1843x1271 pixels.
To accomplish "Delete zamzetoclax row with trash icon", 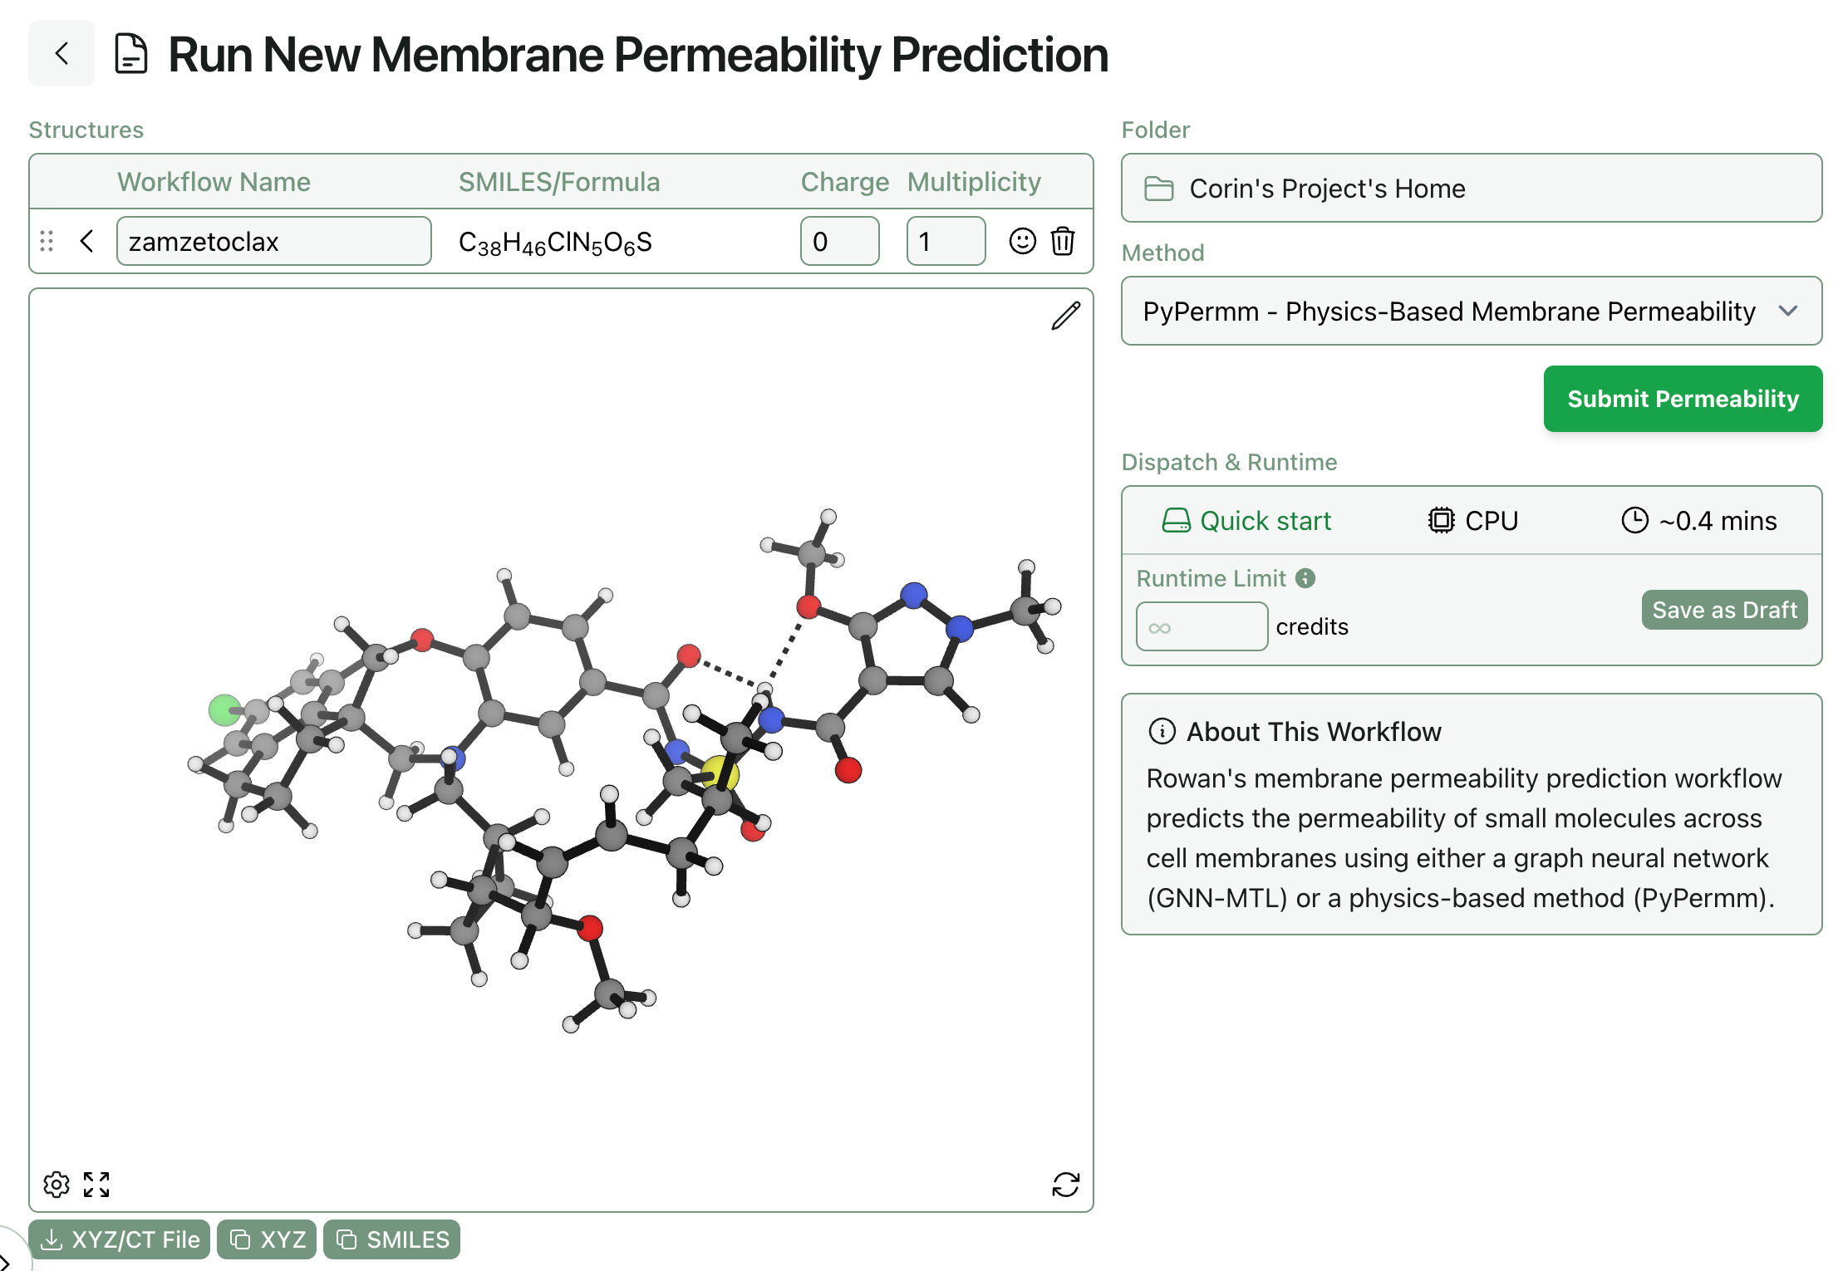I will [x=1063, y=242].
